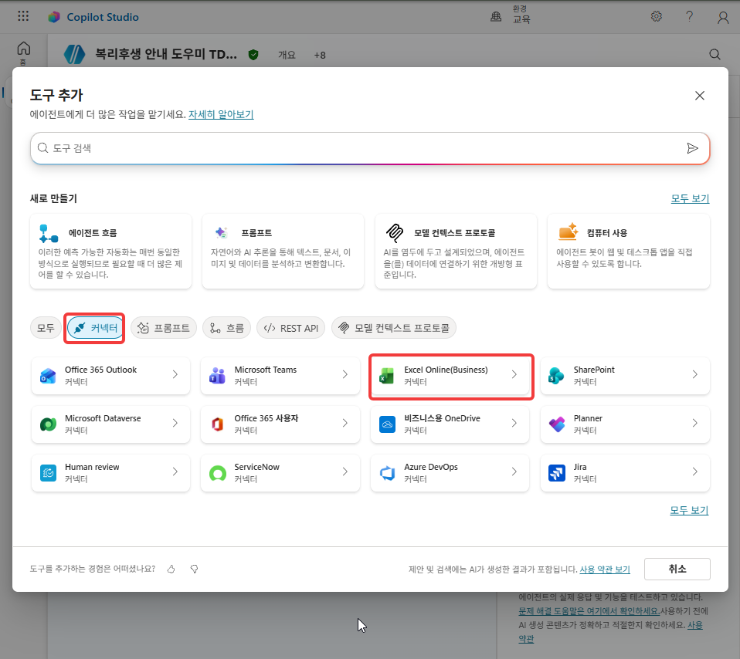Image resolution: width=740 pixels, height=659 pixels.
Task: Select the REST API filter pill
Action: point(290,328)
